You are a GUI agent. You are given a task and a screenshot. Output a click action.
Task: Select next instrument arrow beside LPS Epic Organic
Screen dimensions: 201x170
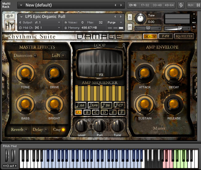(121, 16)
